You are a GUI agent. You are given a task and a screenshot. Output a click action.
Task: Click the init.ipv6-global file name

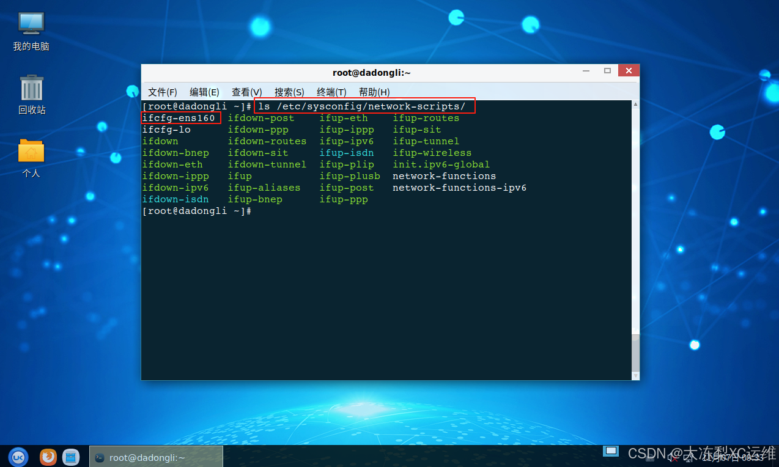(441, 164)
